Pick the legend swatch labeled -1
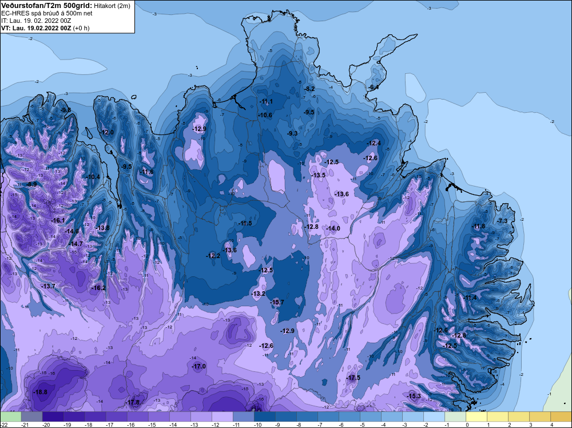 [455, 417]
